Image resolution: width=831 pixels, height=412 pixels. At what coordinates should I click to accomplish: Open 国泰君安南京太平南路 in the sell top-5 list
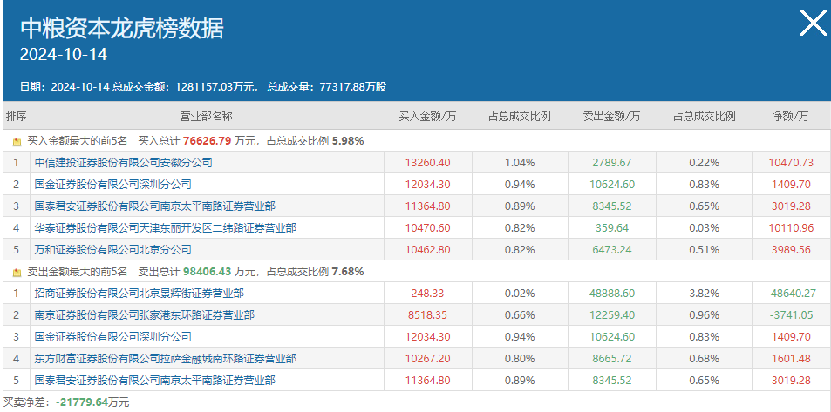[154, 381]
